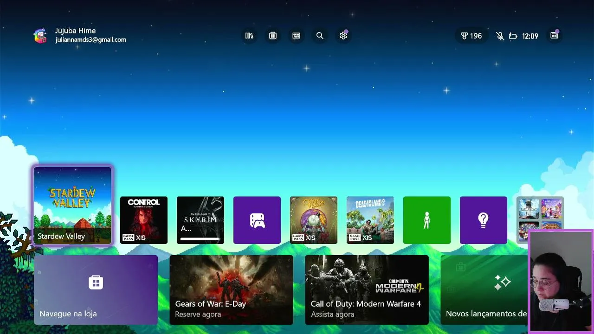Open the Settings gear icon
The width and height of the screenshot is (594, 334).
[343, 36]
